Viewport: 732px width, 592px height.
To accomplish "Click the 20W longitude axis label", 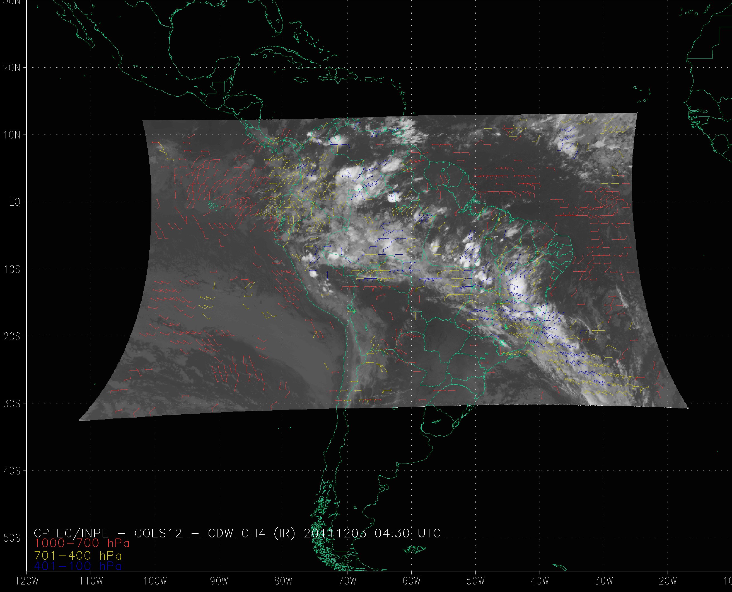I will point(668,581).
